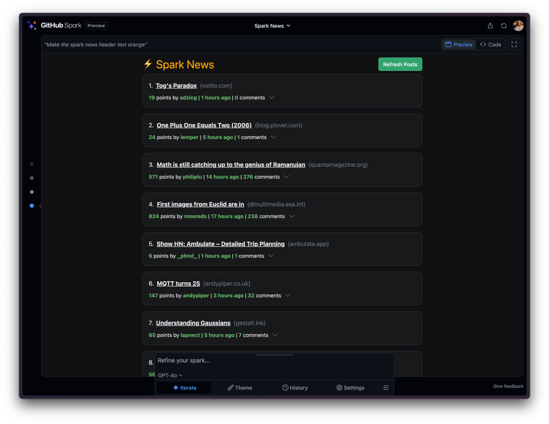The height and width of the screenshot is (424, 549).
Task: Click author mooreds
Action: pos(195,216)
